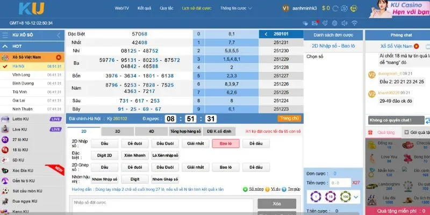The image size is (430, 215).
Task: Open the hamburger menu beside KU XỔ SỐ
Action: click(5, 35)
